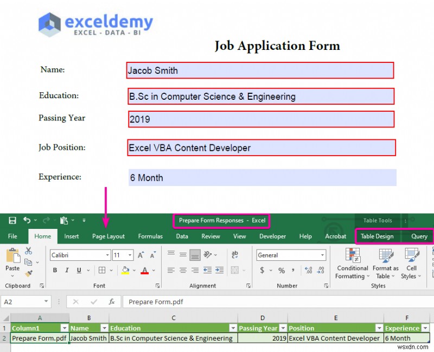This screenshot has width=434, height=352.
Task: Open the Page Layout tab
Action: click(x=109, y=236)
